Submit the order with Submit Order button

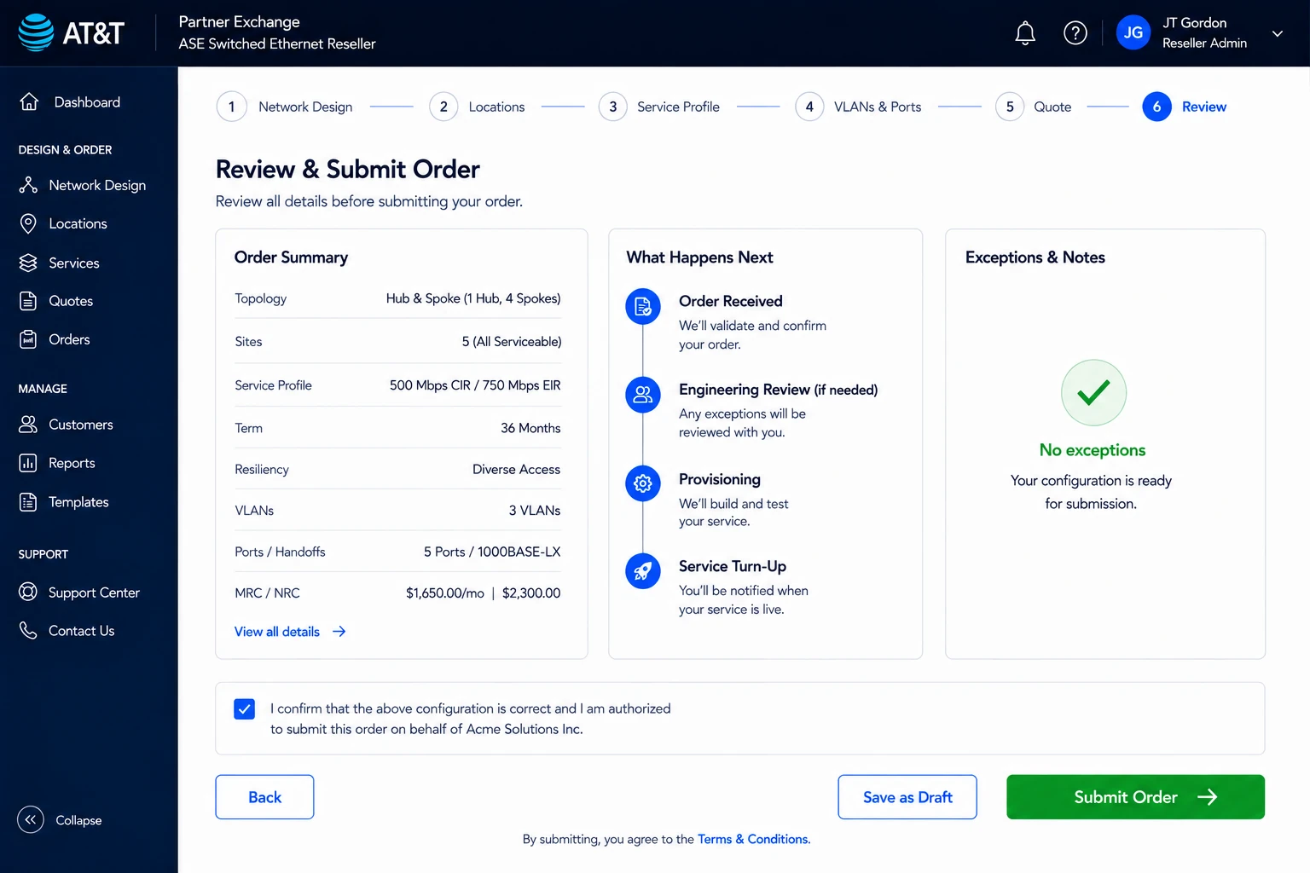coord(1135,797)
